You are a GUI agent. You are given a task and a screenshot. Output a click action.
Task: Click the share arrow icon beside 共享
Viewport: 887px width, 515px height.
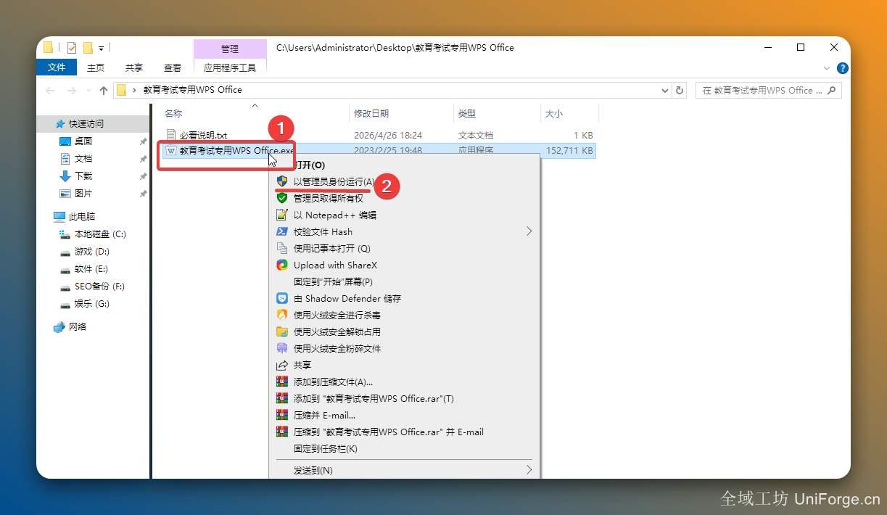pyautogui.click(x=282, y=365)
